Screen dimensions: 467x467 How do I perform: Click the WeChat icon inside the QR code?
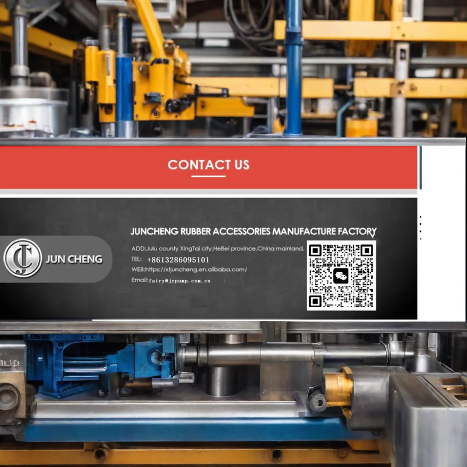(x=341, y=276)
